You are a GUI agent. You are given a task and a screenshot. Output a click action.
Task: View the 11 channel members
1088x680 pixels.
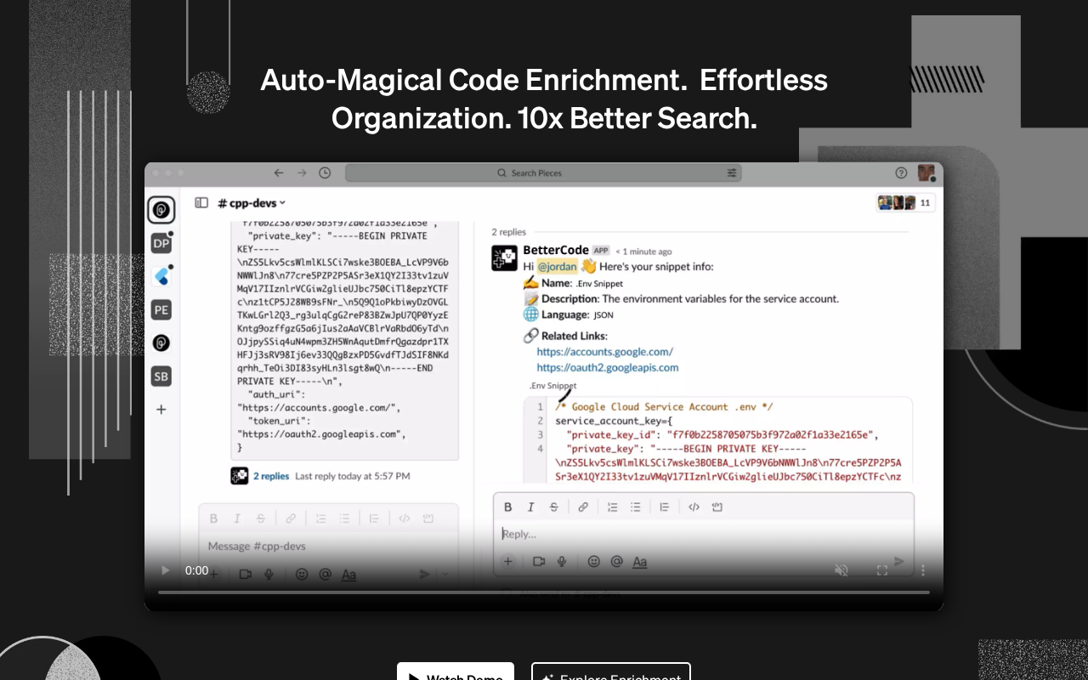coord(906,202)
